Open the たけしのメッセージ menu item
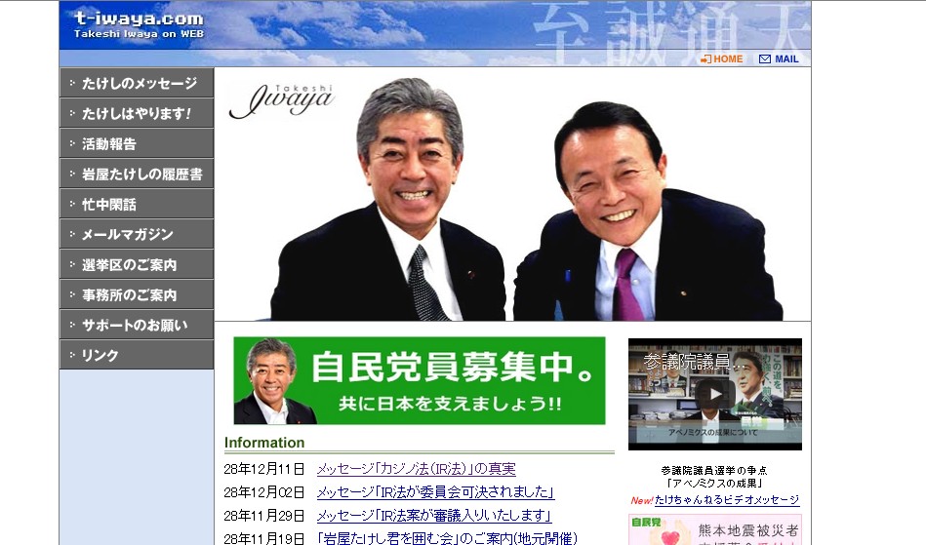This screenshot has height=545, width=926. coord(137,83)
